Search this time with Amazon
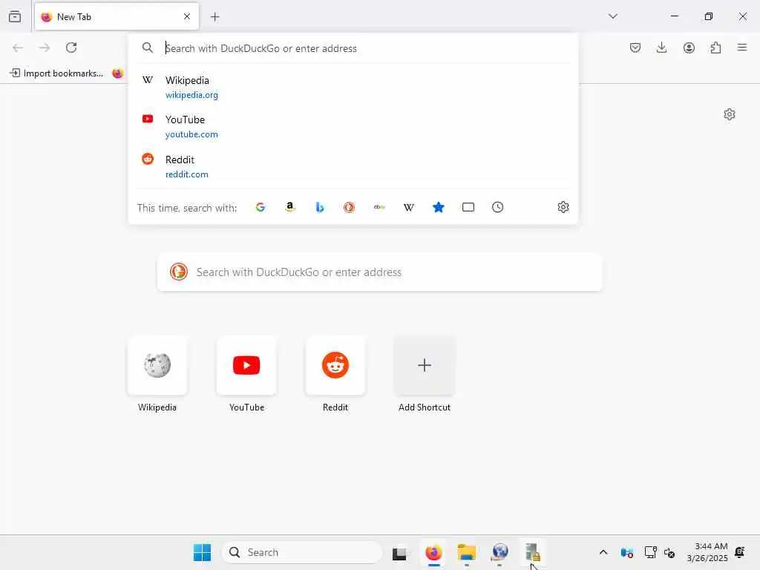The width and height of the screenshot is (760, 570). 290,208
